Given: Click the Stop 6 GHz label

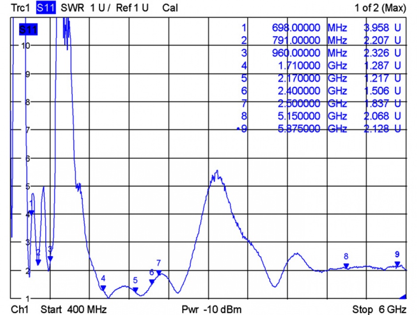Looking at the screenshot, I should tap(379, 309).
